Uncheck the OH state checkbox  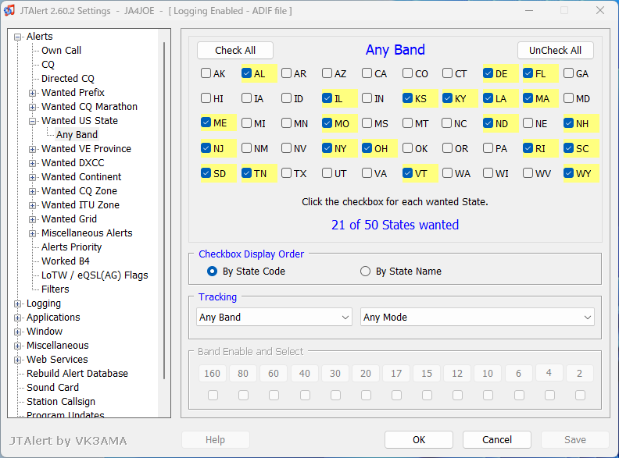tap(367, 148)
